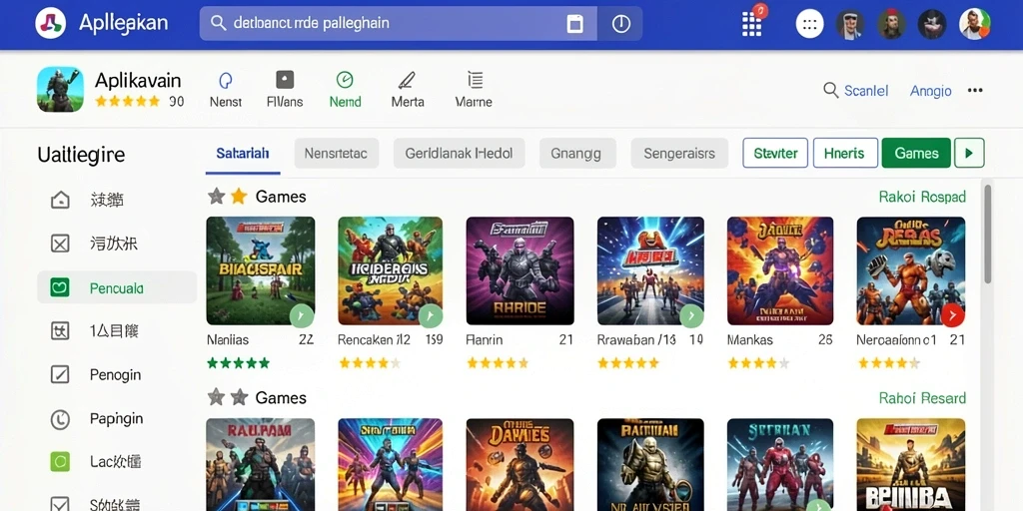Click the gray star beside first Games heading
This screenshot has width=1023, height=511.
pos(216,197)
